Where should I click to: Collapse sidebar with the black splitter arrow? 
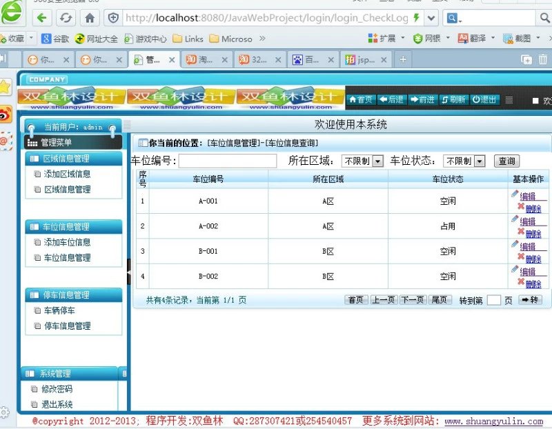(129, 272)
